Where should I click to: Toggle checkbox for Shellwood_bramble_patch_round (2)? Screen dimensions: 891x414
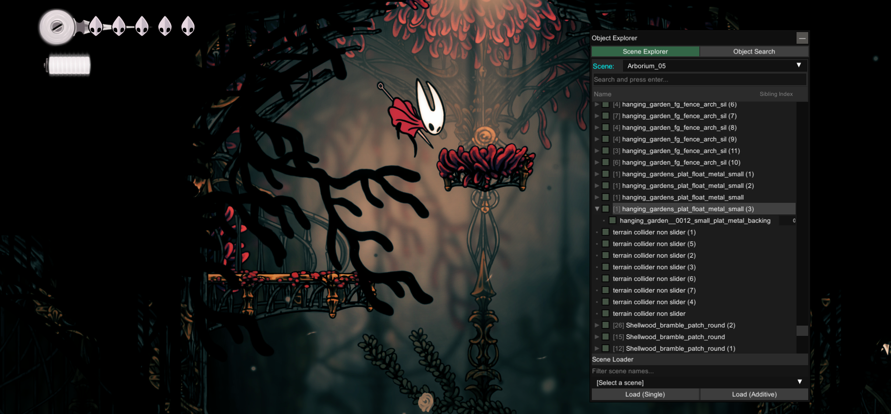coord(605,325)
